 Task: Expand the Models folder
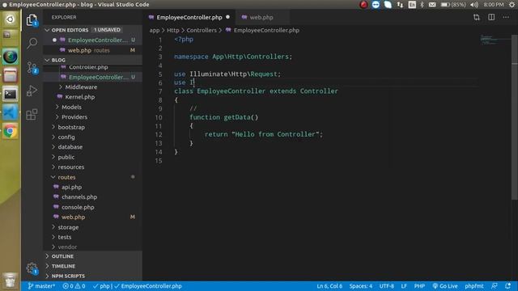(x=71, y=108)
